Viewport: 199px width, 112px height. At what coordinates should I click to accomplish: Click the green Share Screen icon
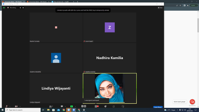72,106
